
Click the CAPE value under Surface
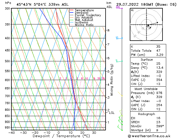pos(159,80)
